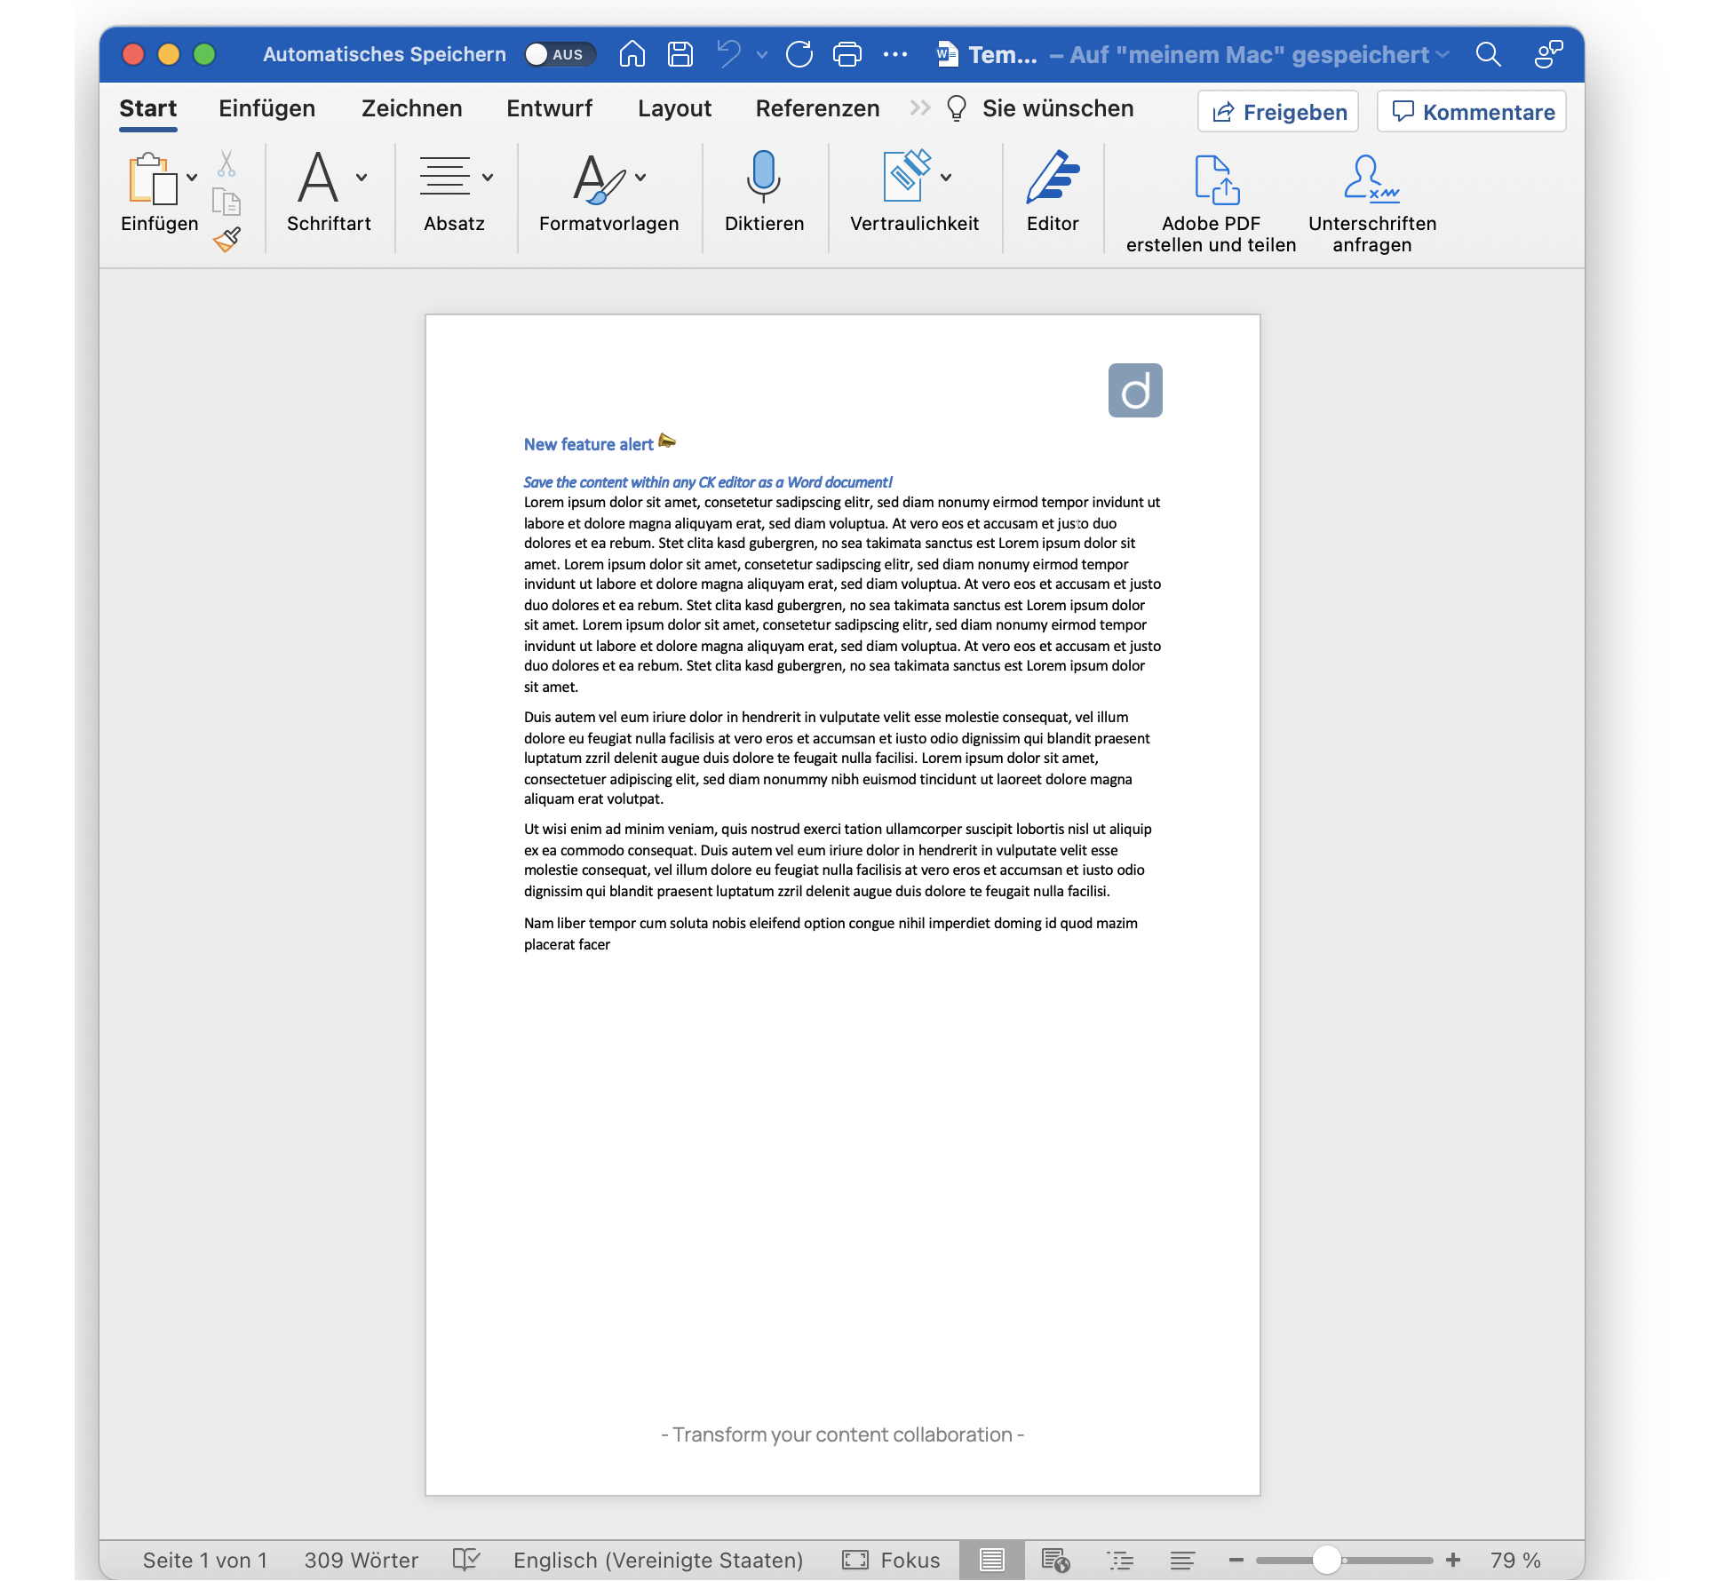
Task: Click the Word document icon beside title
Action: pyautogui.click(x=947, y=54)
